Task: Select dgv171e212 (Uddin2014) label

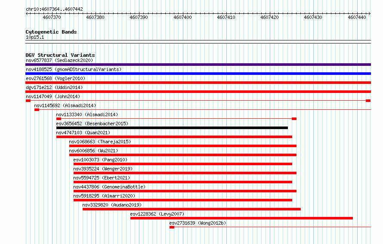Action: (x=54, y=87)
